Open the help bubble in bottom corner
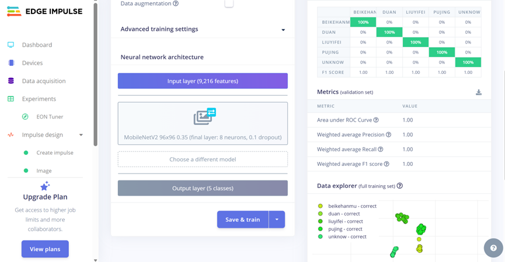Viewport: 505px width, 262px height. [493, 248]
